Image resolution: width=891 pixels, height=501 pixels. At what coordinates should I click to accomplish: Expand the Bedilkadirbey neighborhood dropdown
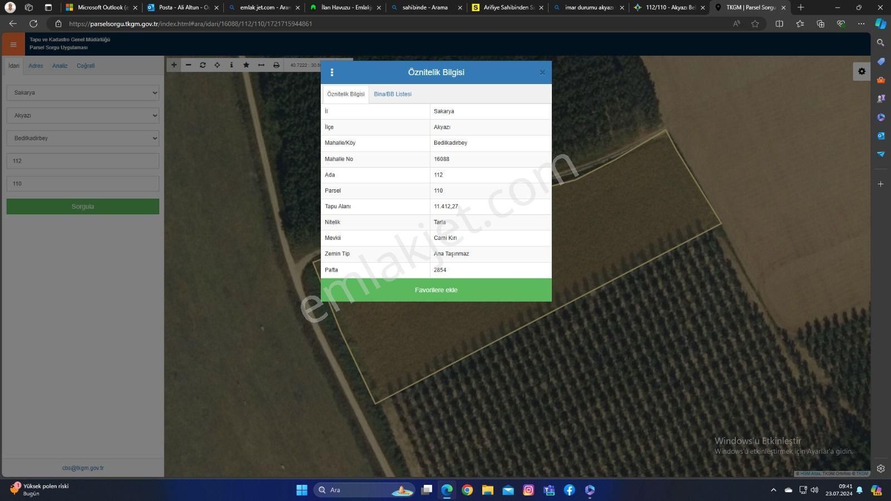pos(82,138)
